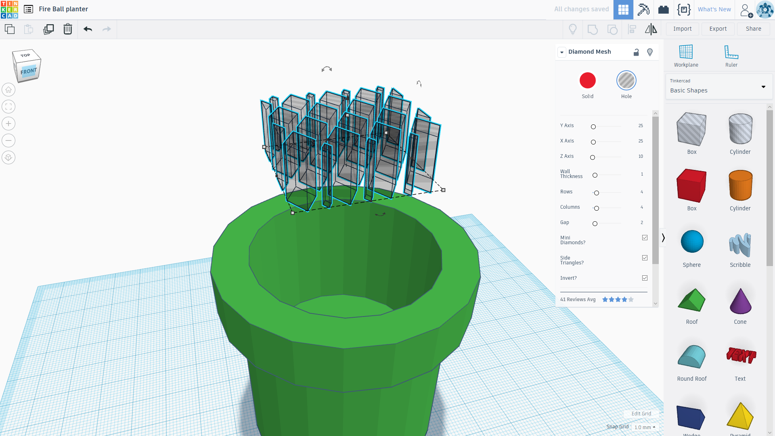The width and height of the screenshot is (775, 436).
Task: Switch to 3D design grid view
Action: [x=623, y=10]
